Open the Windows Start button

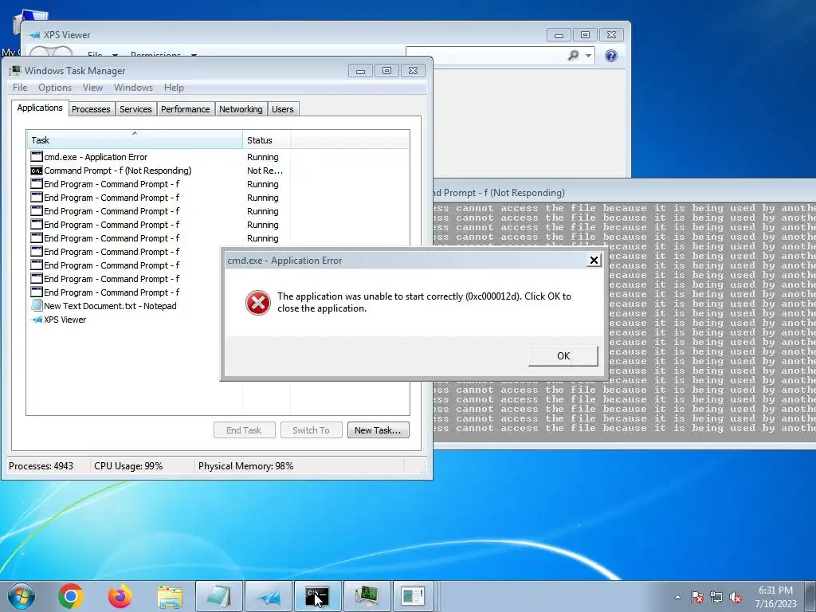click(22, 596)
